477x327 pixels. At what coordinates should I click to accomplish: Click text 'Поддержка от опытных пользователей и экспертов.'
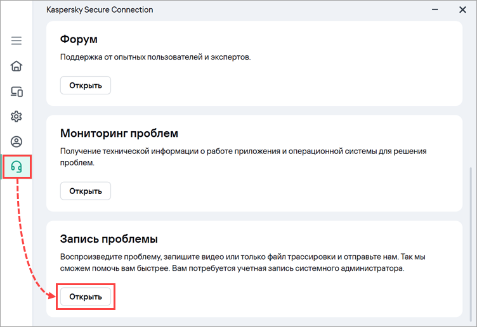click(x=155, y=57)
